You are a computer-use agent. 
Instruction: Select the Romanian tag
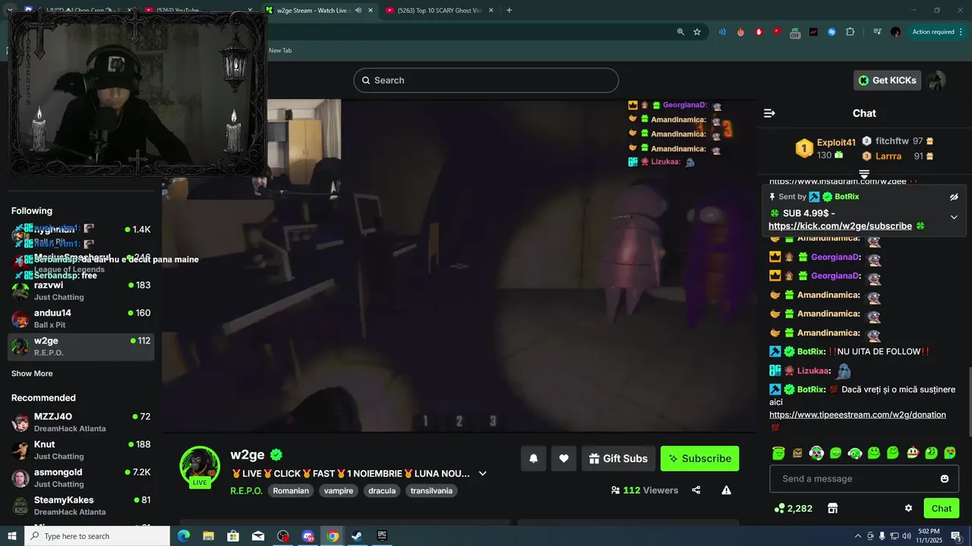coord(291,491)
